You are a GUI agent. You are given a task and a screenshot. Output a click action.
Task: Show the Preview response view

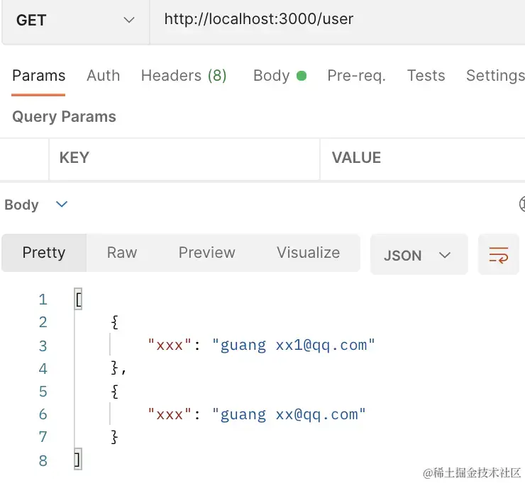click(206, 253)
